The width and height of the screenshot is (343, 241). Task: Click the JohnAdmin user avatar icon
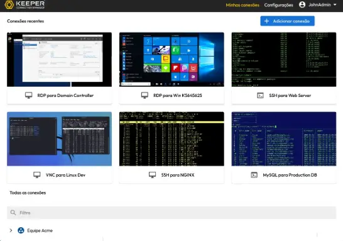[302, 4]
